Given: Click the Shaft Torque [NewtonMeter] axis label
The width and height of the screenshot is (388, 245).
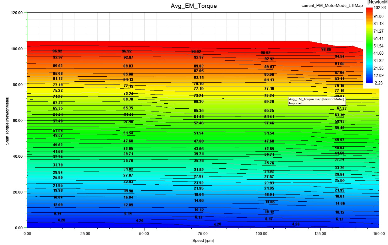Looking at the screenshot, I should 7,120.
